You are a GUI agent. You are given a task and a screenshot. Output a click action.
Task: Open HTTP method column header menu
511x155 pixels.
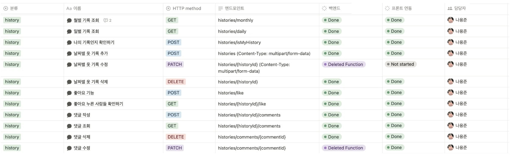(x=189, y=8)
